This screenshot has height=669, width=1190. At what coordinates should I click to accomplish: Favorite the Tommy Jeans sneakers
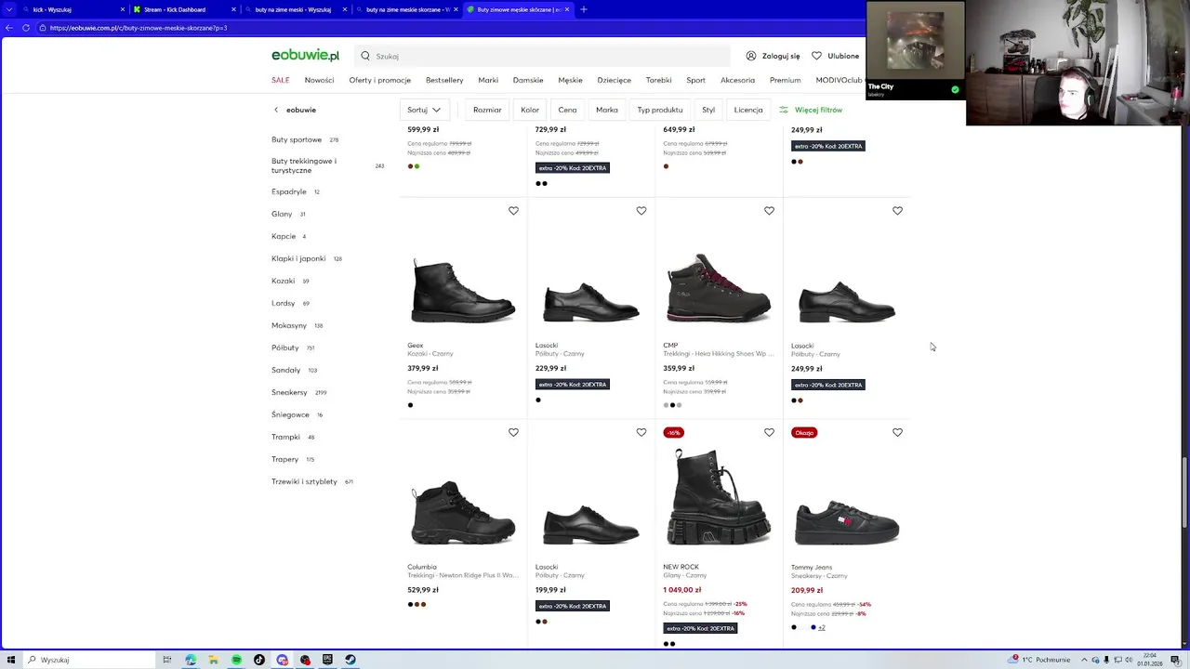tap(897, 432)
